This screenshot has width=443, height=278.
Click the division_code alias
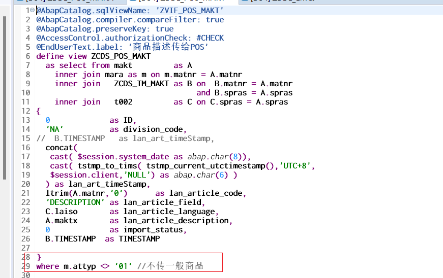pos(153,129)
